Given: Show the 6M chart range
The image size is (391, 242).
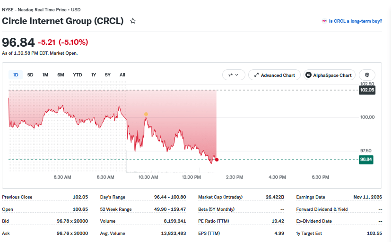Looking at the screenshot, I should click(x=61, y=75).
